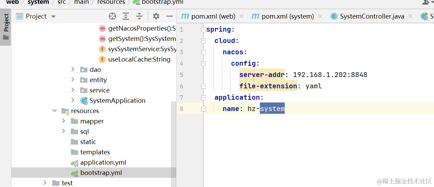Fold the 'spring:' block in gutter
This screenshot has height=187, width=434.
(203, 30)
